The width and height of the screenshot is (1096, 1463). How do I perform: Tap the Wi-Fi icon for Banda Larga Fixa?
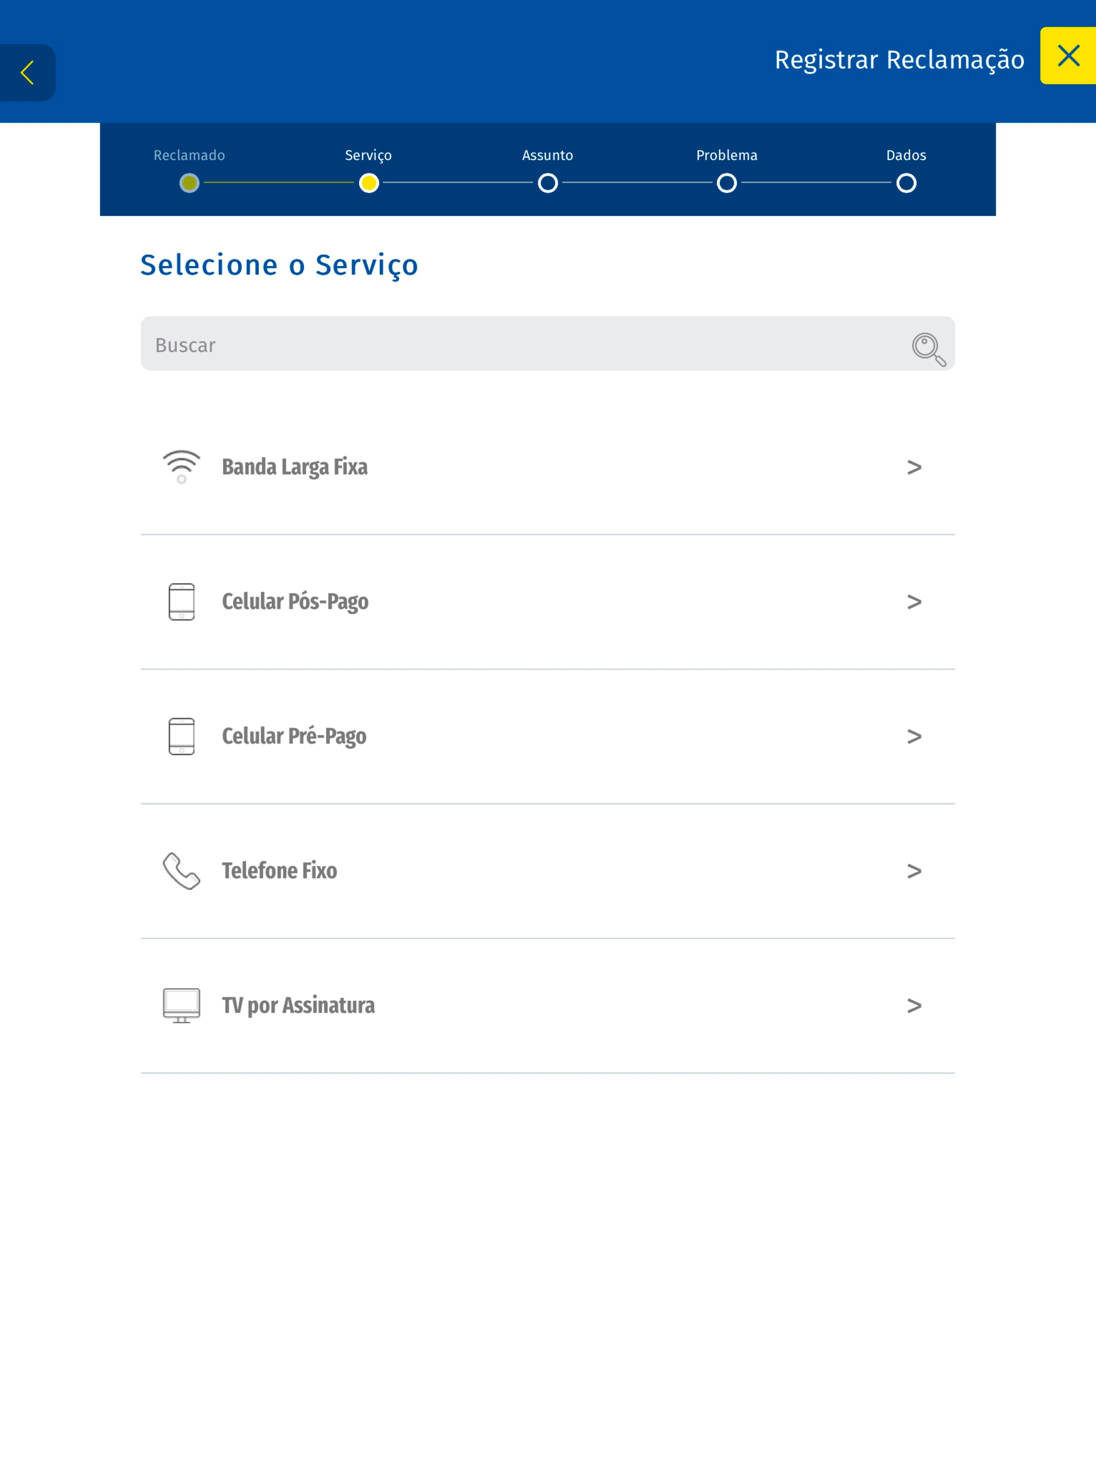click(x=181, y=467)
